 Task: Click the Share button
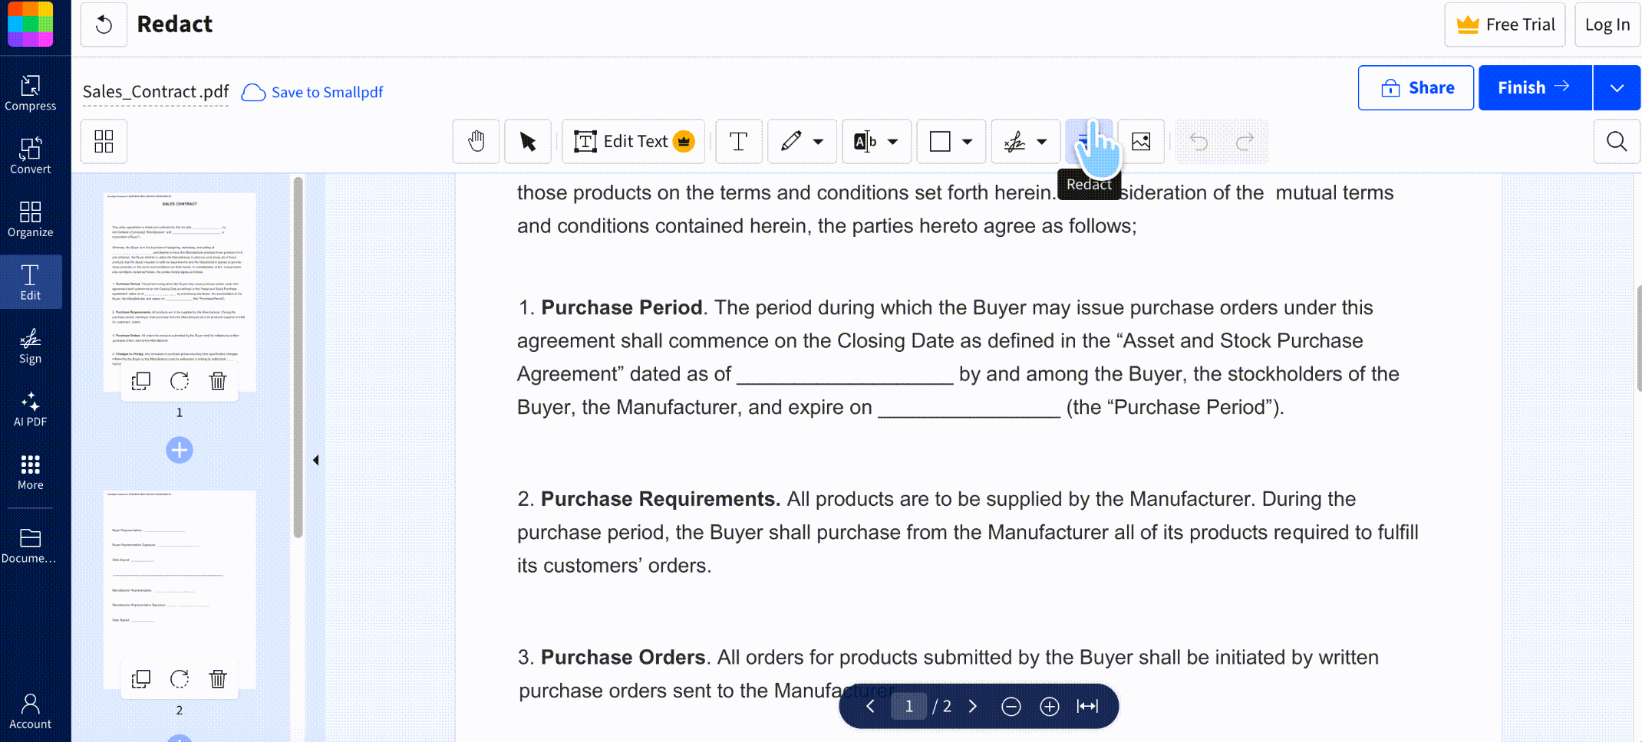tap(1416, 87)
